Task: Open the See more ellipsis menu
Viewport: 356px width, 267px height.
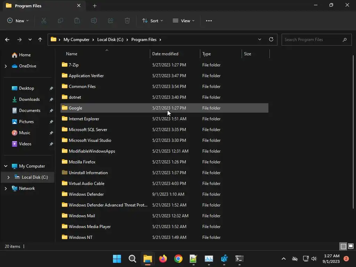Action: pos(209,21)
